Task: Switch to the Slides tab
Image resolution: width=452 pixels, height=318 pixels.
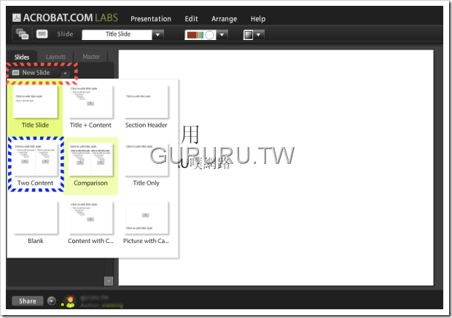Action: click(22, 57)
